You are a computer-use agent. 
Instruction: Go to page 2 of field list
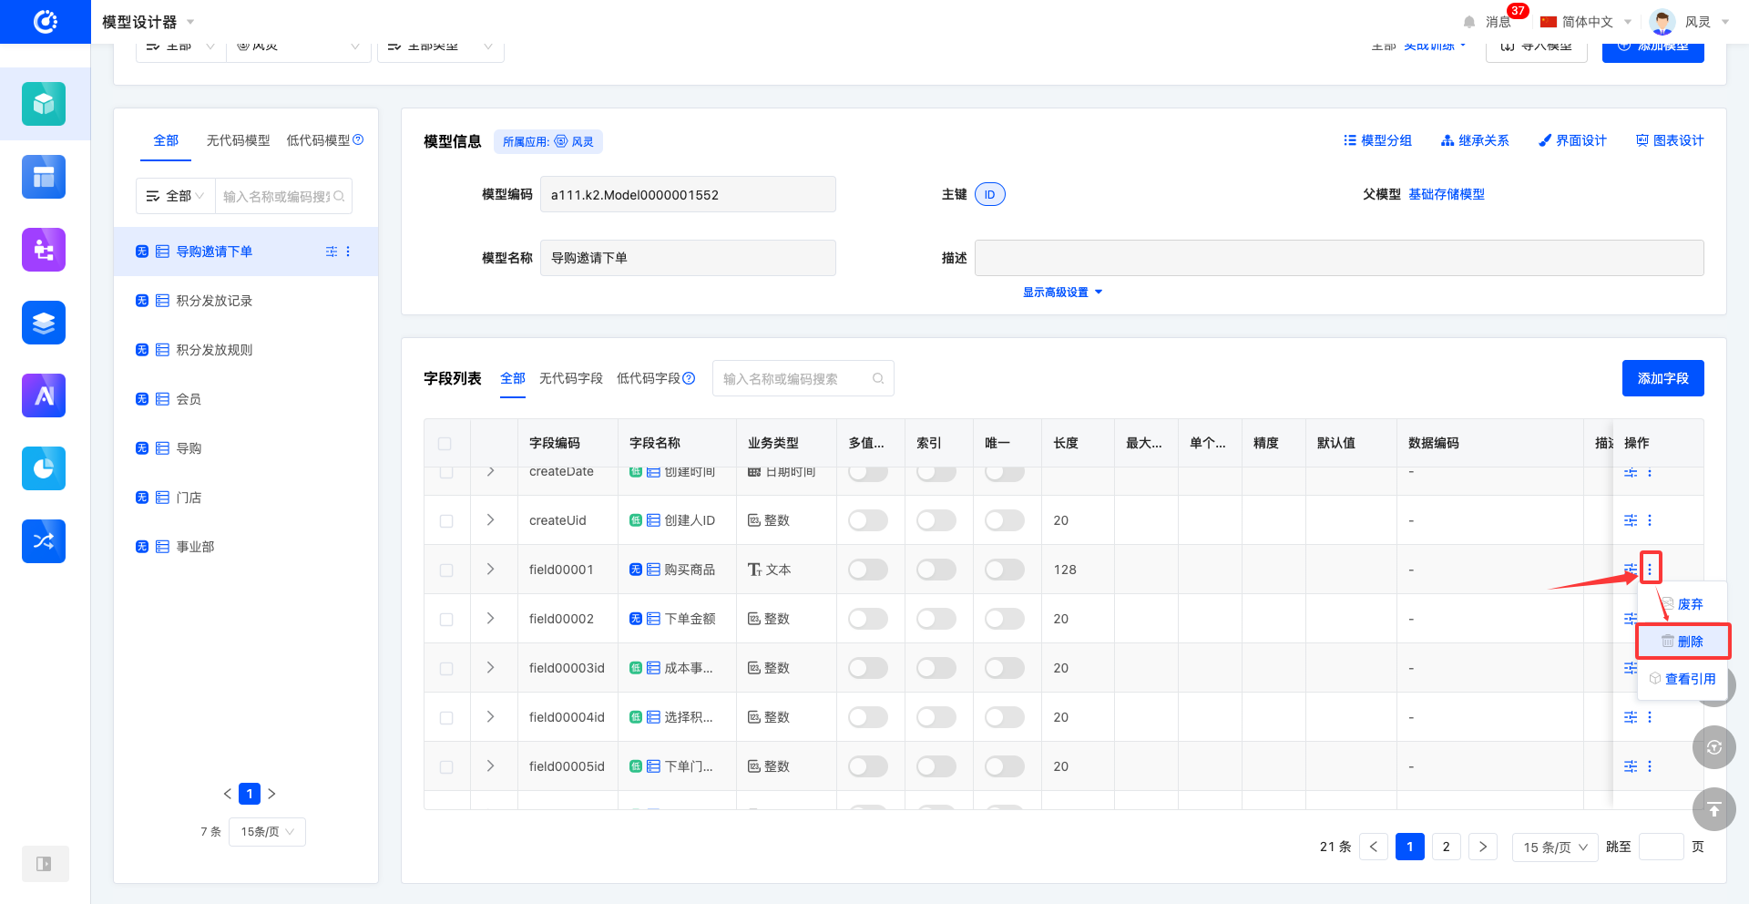click(x=1446, y=847)
